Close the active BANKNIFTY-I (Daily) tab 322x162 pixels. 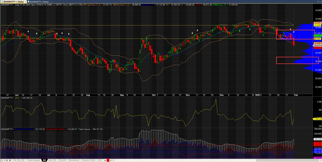click(25, 2)
